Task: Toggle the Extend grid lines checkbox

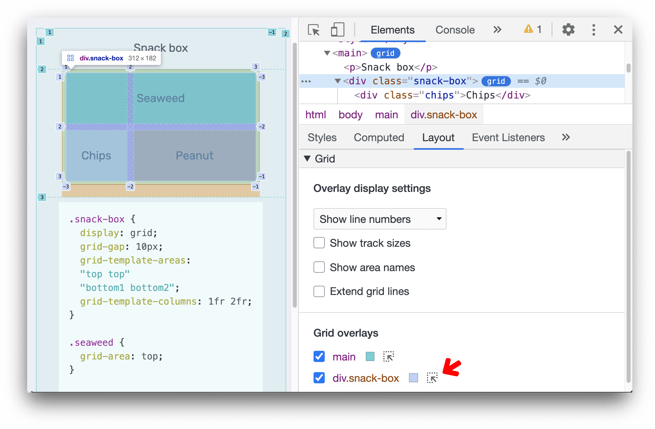Action: (319, 291)
